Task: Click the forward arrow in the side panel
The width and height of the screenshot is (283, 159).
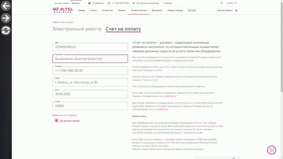Action: click(x=6, y=18)
